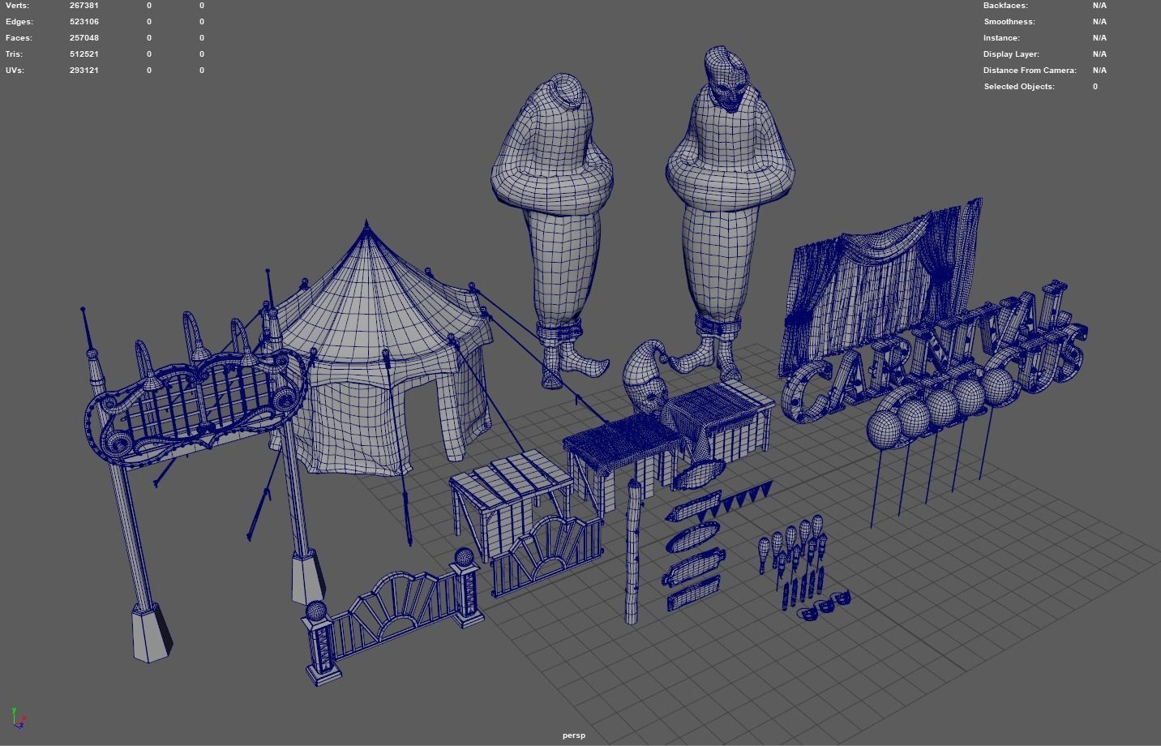This screenshot has height=746, width=1161.
Task: Click the view axis orientation gizmo
Action: [17, 718]
